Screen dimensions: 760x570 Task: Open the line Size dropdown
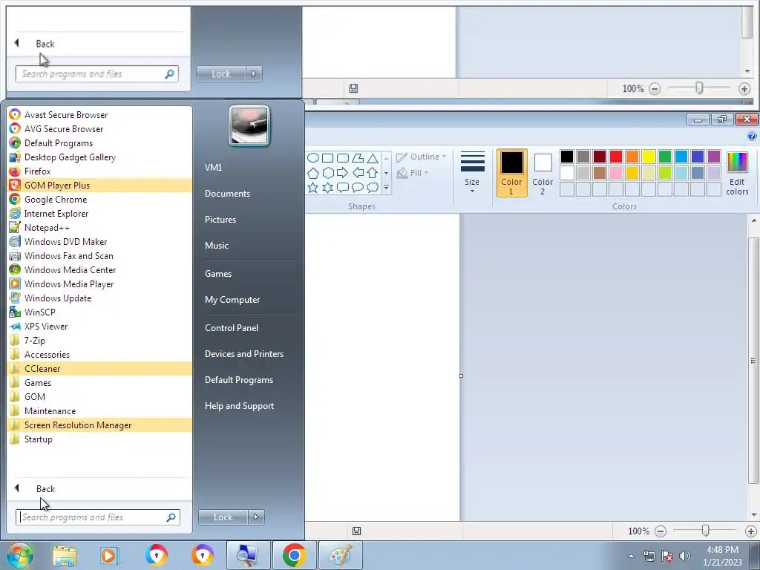(472, 173)
